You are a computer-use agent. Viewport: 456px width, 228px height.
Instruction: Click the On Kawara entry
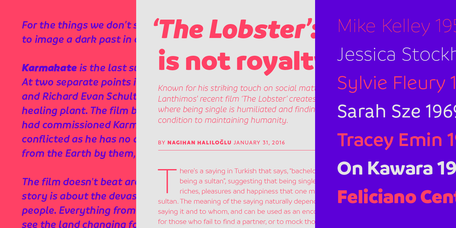pyautogui.click(x=396, y=168)
